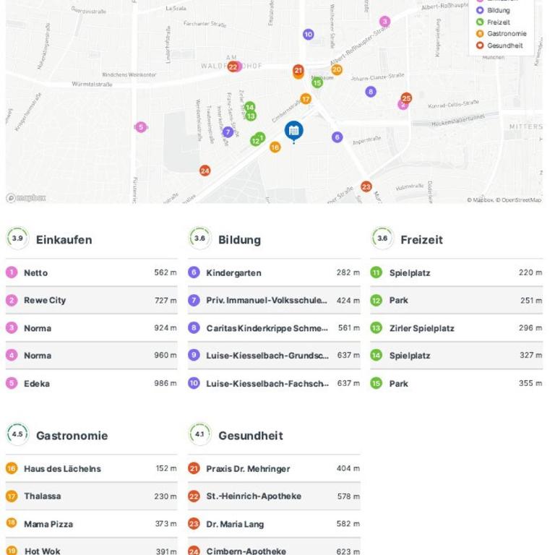This screenshot has height=555, width=555.
Task: Select green map marker 14
Action: 249,107
